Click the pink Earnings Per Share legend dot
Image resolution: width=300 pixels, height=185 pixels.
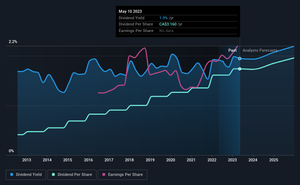pyautogui.click(x=104, y=174)
